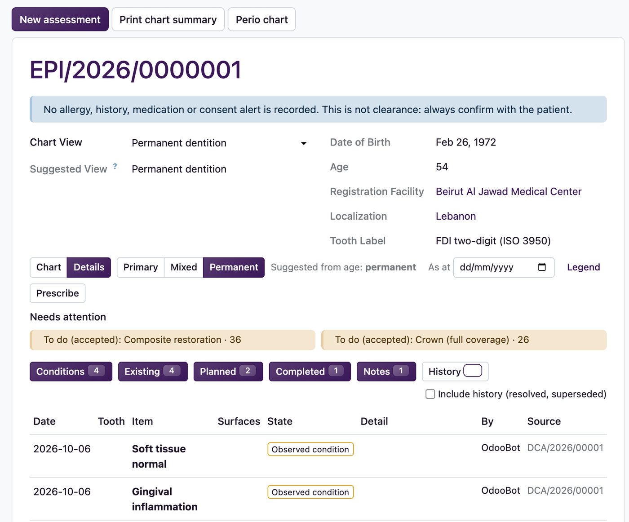This screenshot has width=629, height=522.
Task: Click DCA/2026/00001 in Gingival inflammation row
Action: point(565,491)
